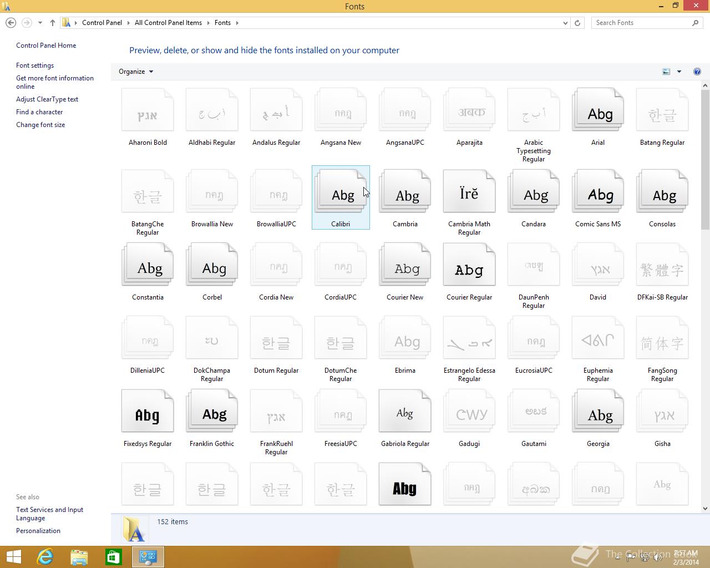Select the Gabriola Regular font icon

pyautogui.click(x=405, y=412)
